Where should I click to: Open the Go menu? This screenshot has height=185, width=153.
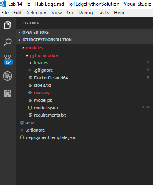(70, 13)
